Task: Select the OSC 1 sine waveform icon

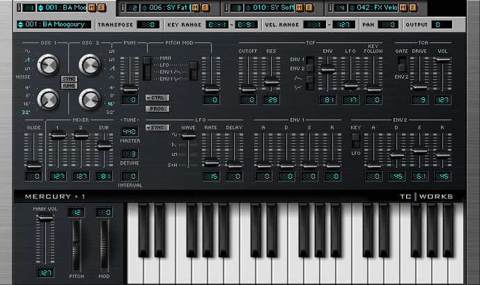Action: pos(28,51)
